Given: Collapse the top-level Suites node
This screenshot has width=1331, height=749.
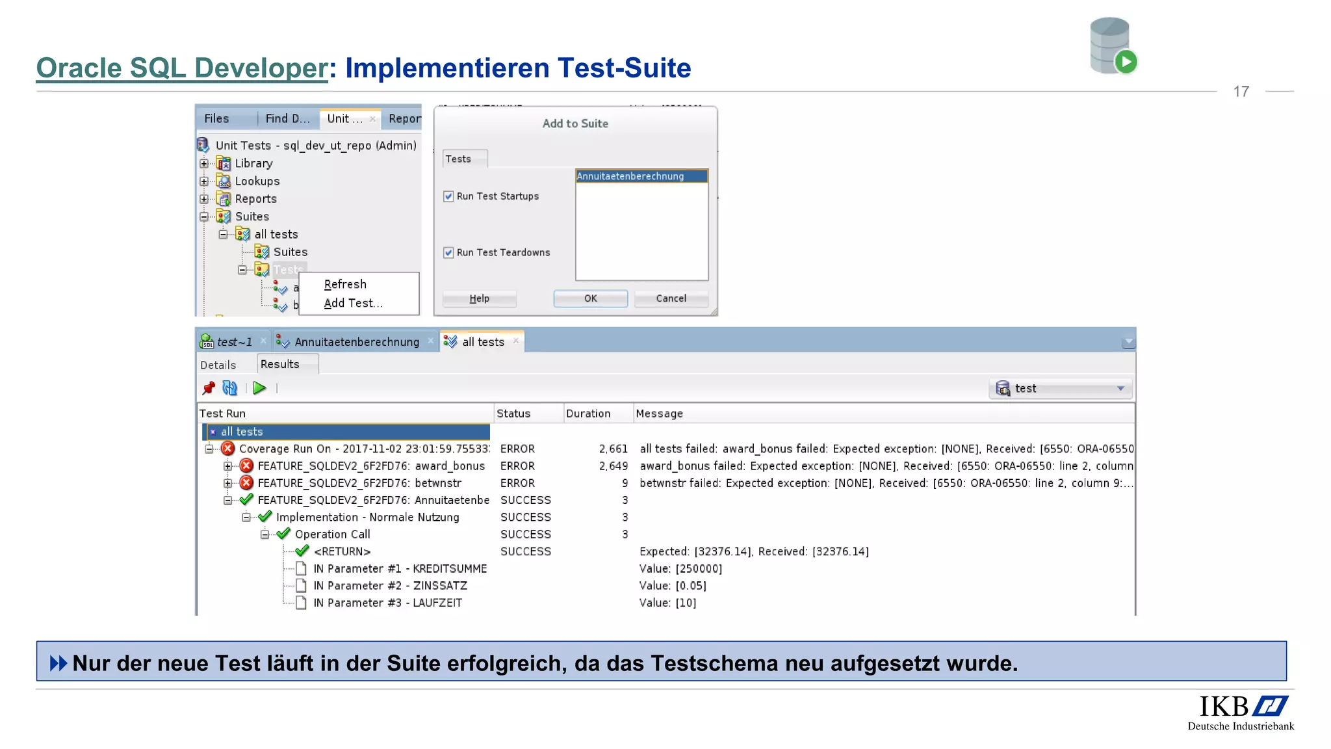Looking at the screenshot, I should (204, 216).
